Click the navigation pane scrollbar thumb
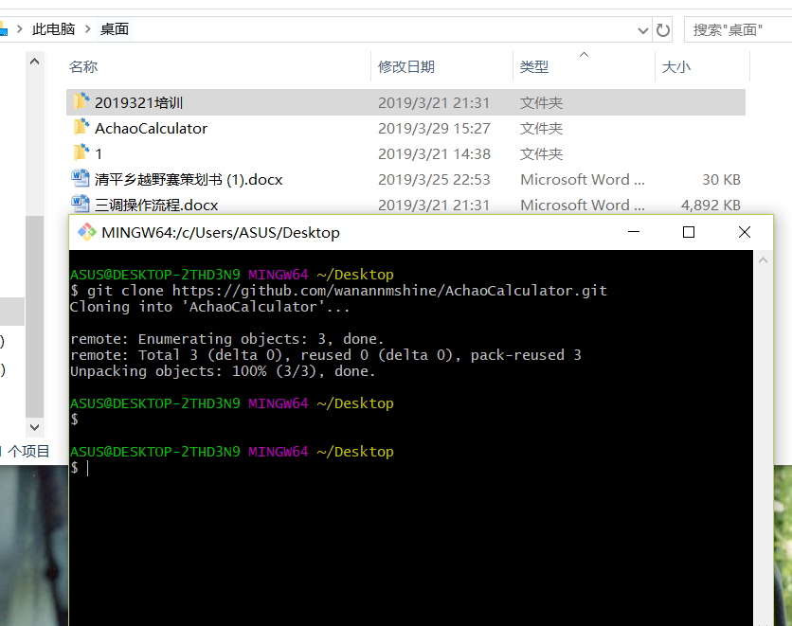Image resolution: width=792 pixels, height=626 pixels. tap(34, 316)
